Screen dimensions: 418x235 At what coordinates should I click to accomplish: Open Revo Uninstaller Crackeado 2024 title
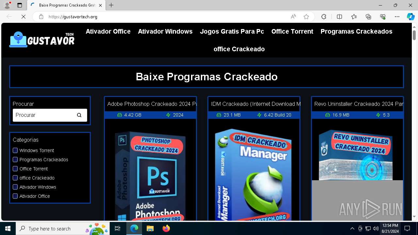tap(359, 104)
